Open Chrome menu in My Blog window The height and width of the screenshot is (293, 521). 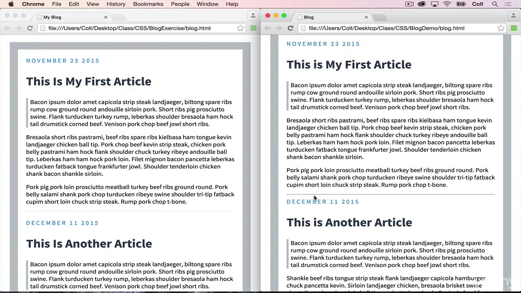(253, 28)
